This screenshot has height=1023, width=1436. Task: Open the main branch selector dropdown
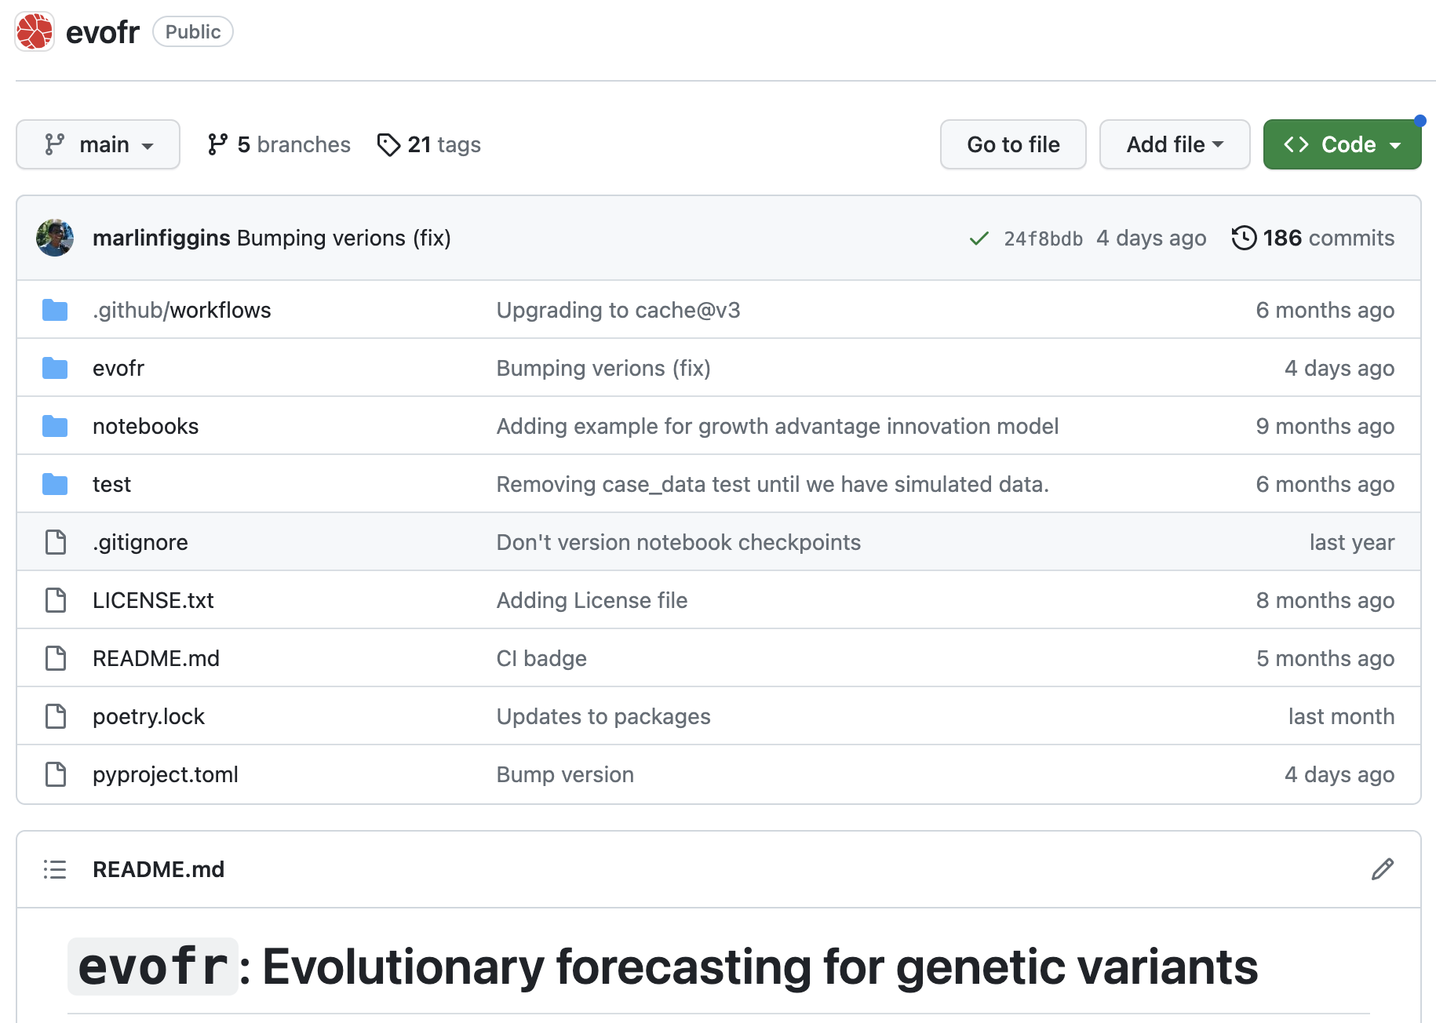tap(98, 145)
